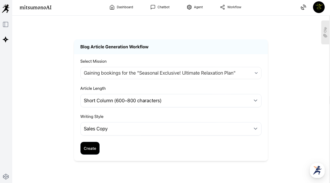
Task: Click the house icon beside Dashboard
Action: 112,7
